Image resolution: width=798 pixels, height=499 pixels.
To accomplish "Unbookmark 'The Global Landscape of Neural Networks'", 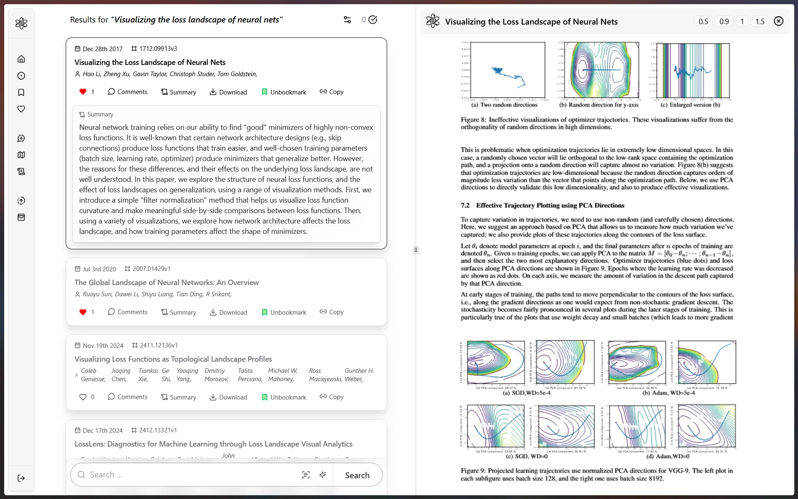I will [284, 312].
